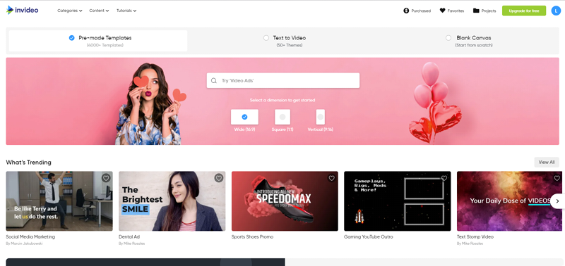Expand the Categories dropdown
565x266 pixels.
pos(70,11)
